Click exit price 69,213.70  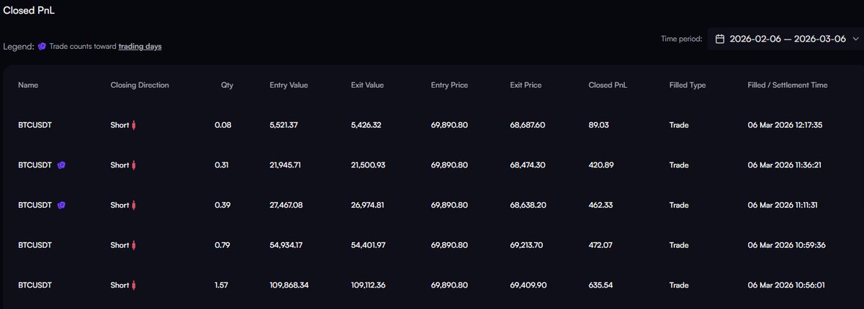pos(528,245)
